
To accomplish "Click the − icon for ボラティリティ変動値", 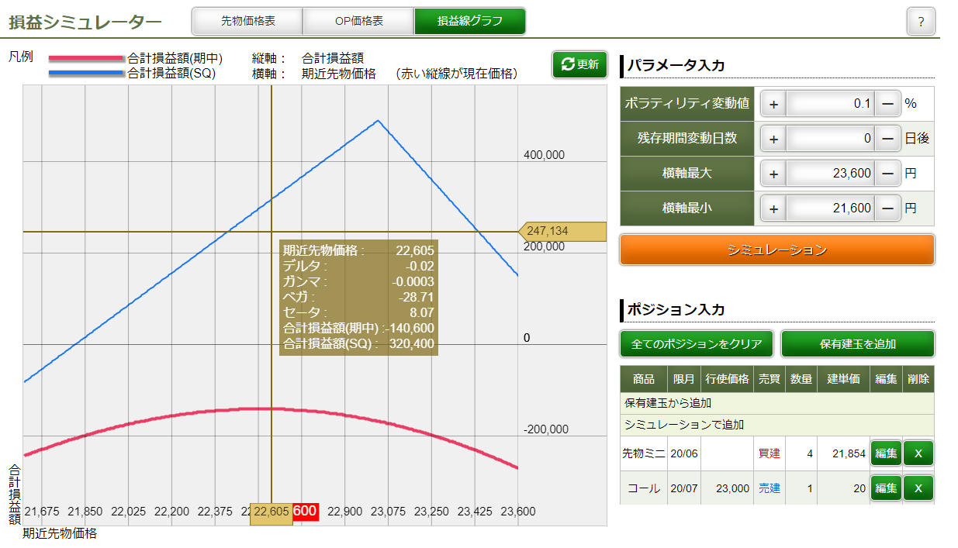I will 887,103.
